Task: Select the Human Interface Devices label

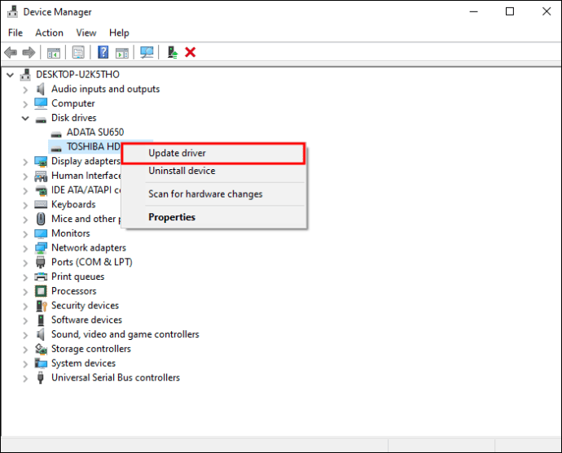Action: click(86, 176)
